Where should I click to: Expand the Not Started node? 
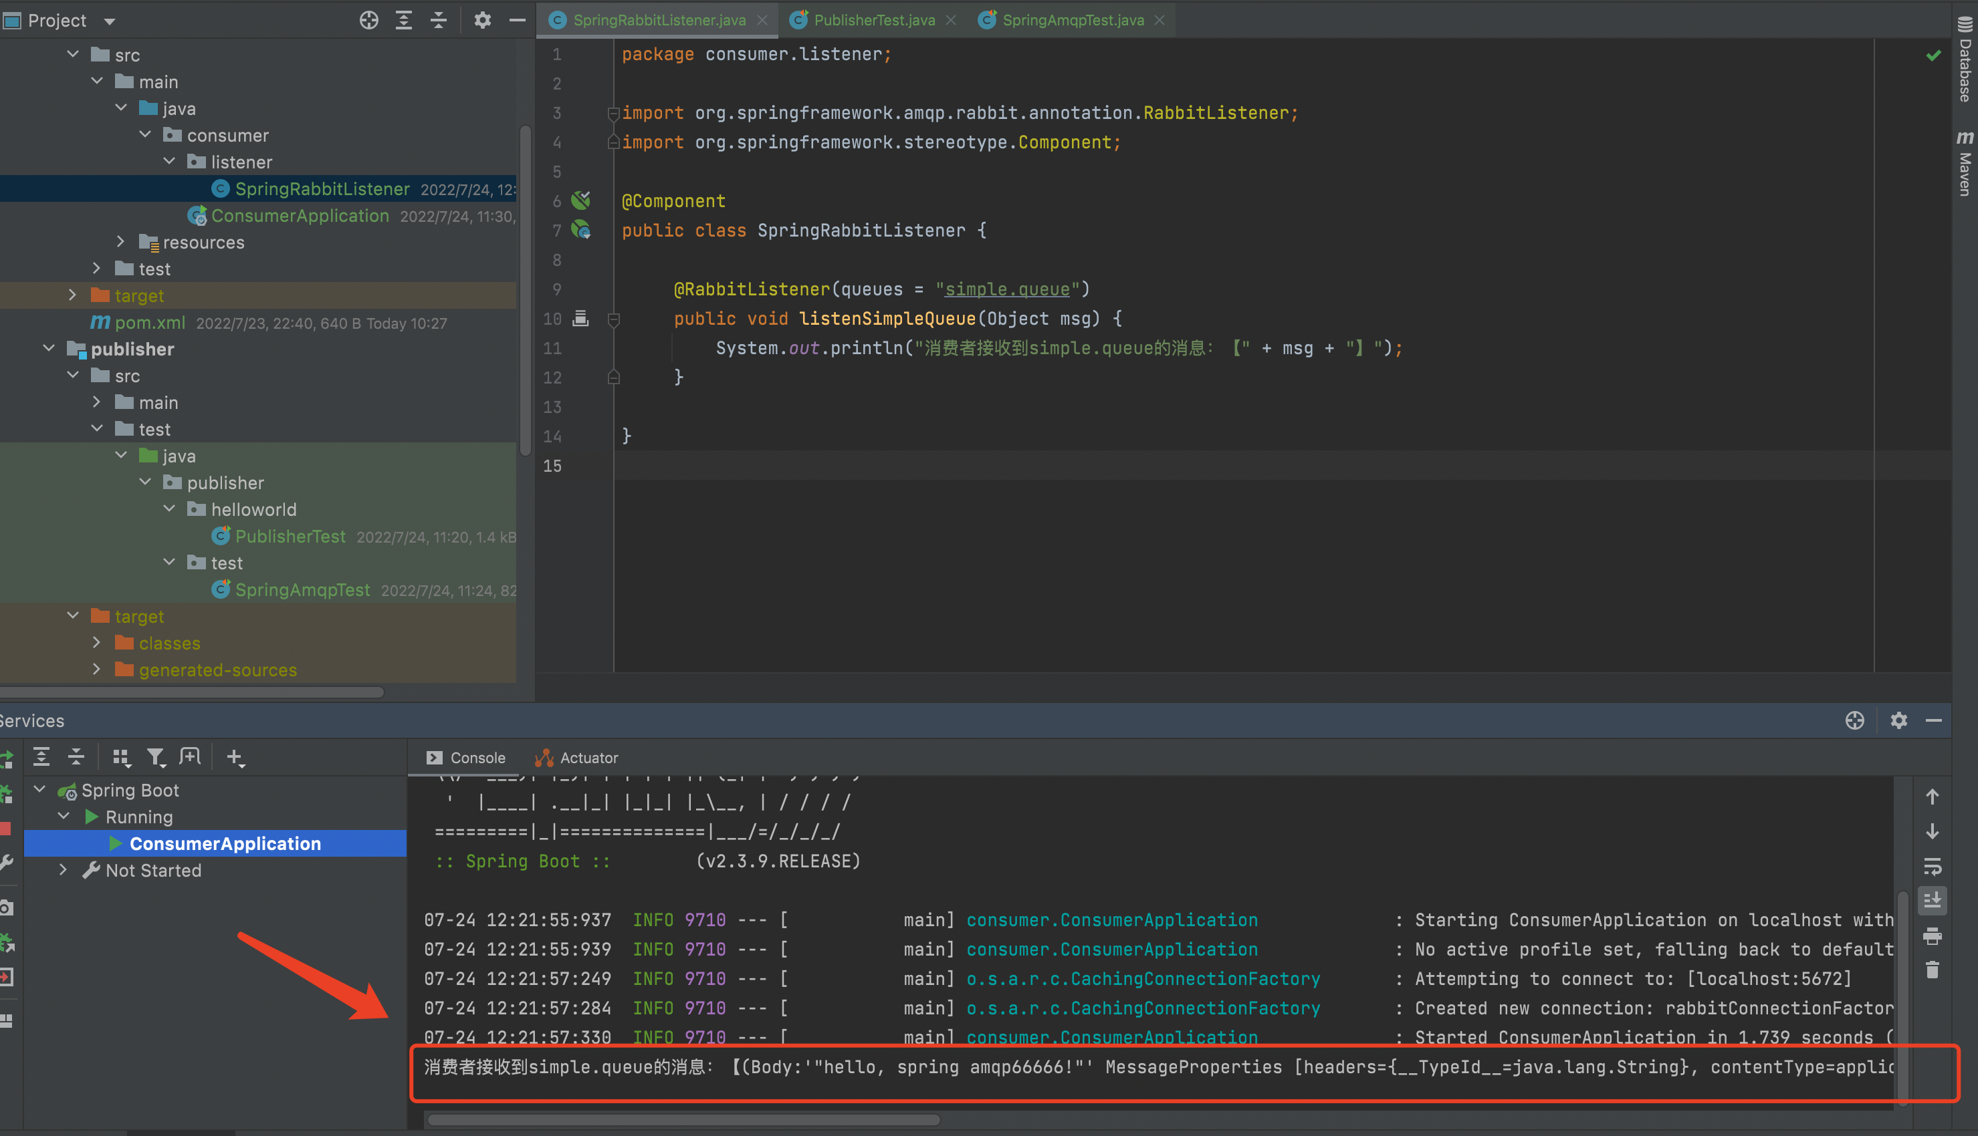coord(64,871)
